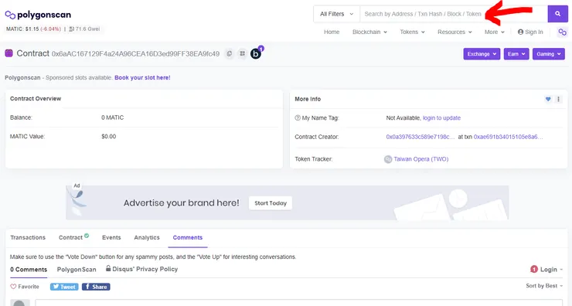Open the PolygonScan Disqus tab
This screenshot has height=306, width=572.
77,270
